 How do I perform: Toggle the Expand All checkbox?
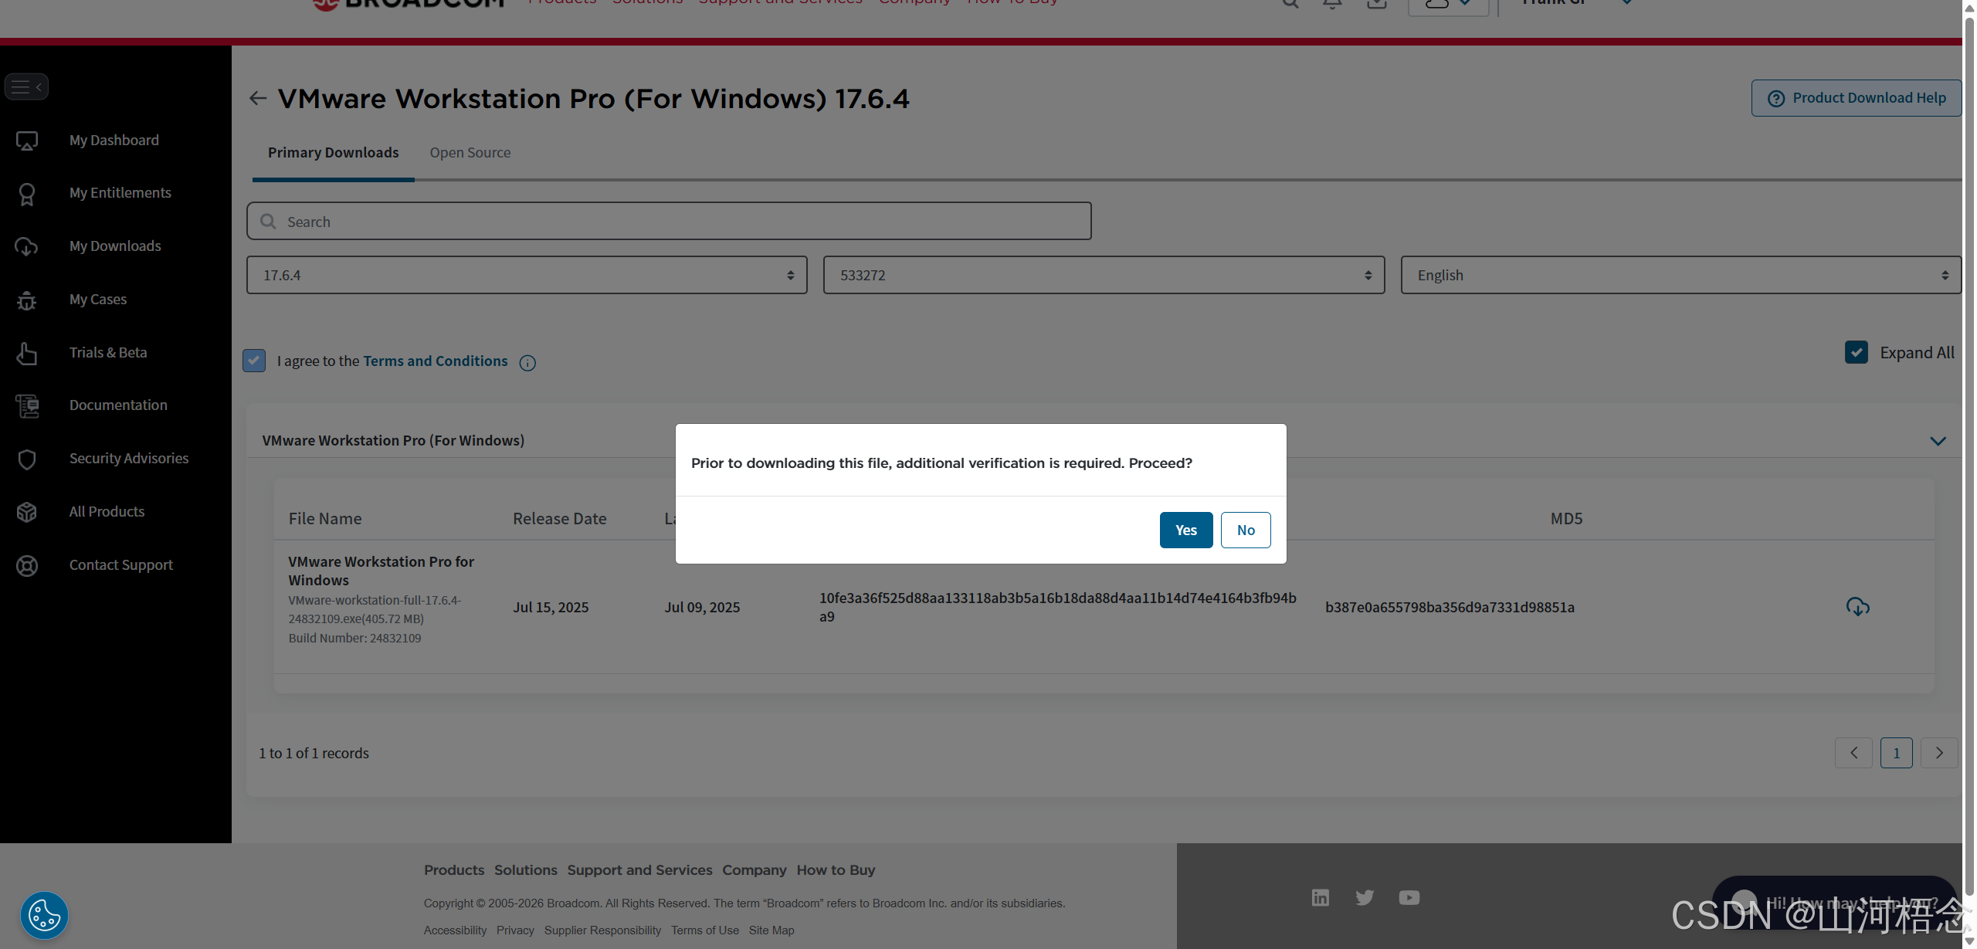[1857, 352]
